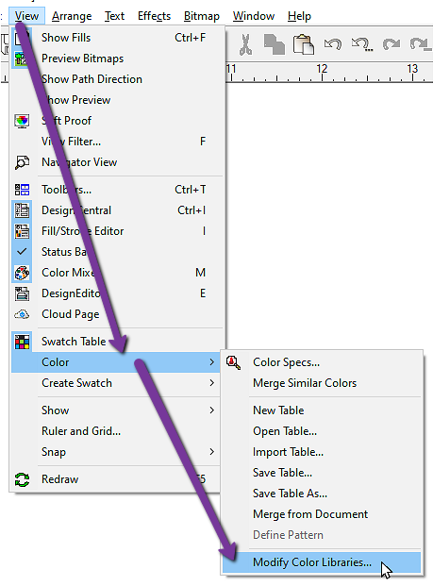The width and height of the screenshot is (433, 586).
Task: Toggle Swatch Table visibility
Action: (x=117, y=342)
